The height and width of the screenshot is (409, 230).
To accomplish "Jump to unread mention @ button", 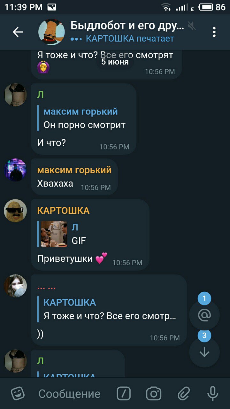I will 204,315.
